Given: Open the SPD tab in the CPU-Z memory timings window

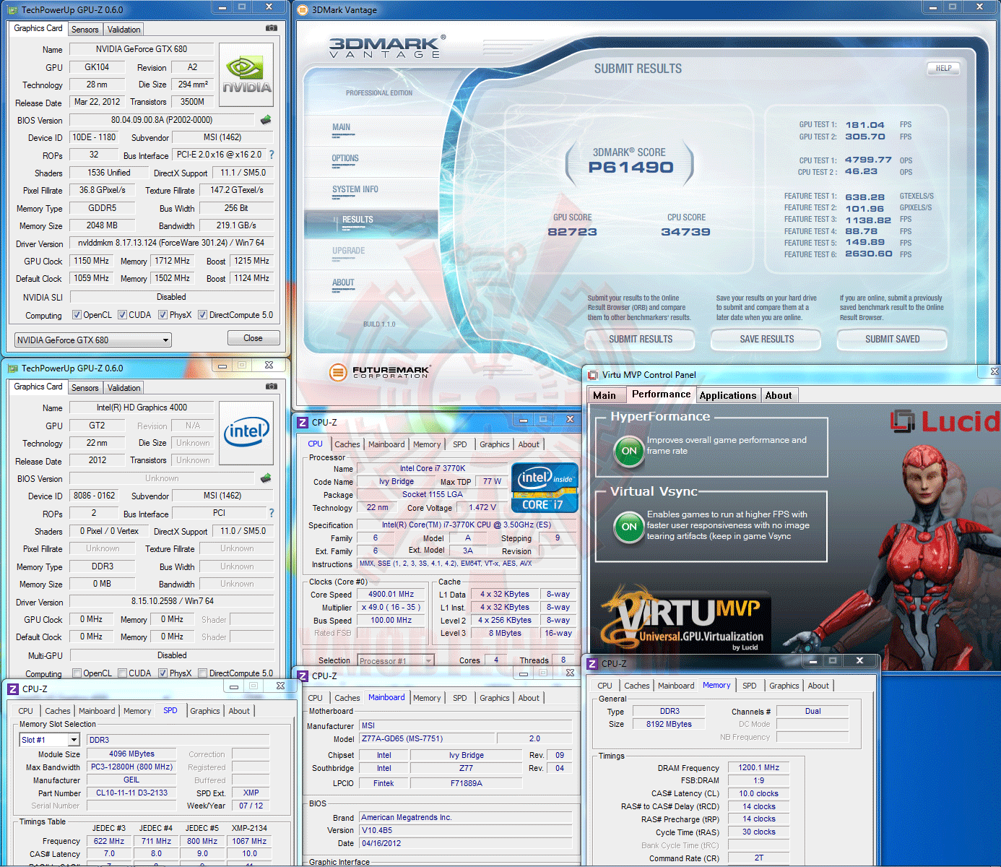Looking at the screenshot, I should tap(750, 686).
